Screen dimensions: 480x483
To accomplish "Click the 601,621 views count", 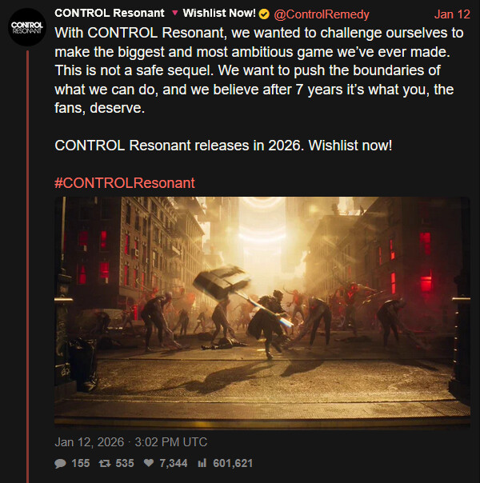I will 233,463.
